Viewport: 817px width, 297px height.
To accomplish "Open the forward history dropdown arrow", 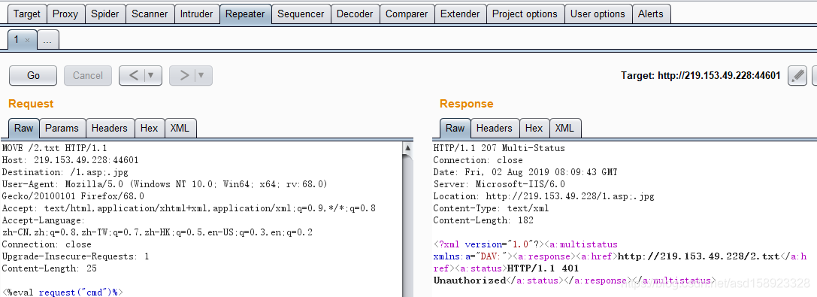I will click(x=202, y=75).
